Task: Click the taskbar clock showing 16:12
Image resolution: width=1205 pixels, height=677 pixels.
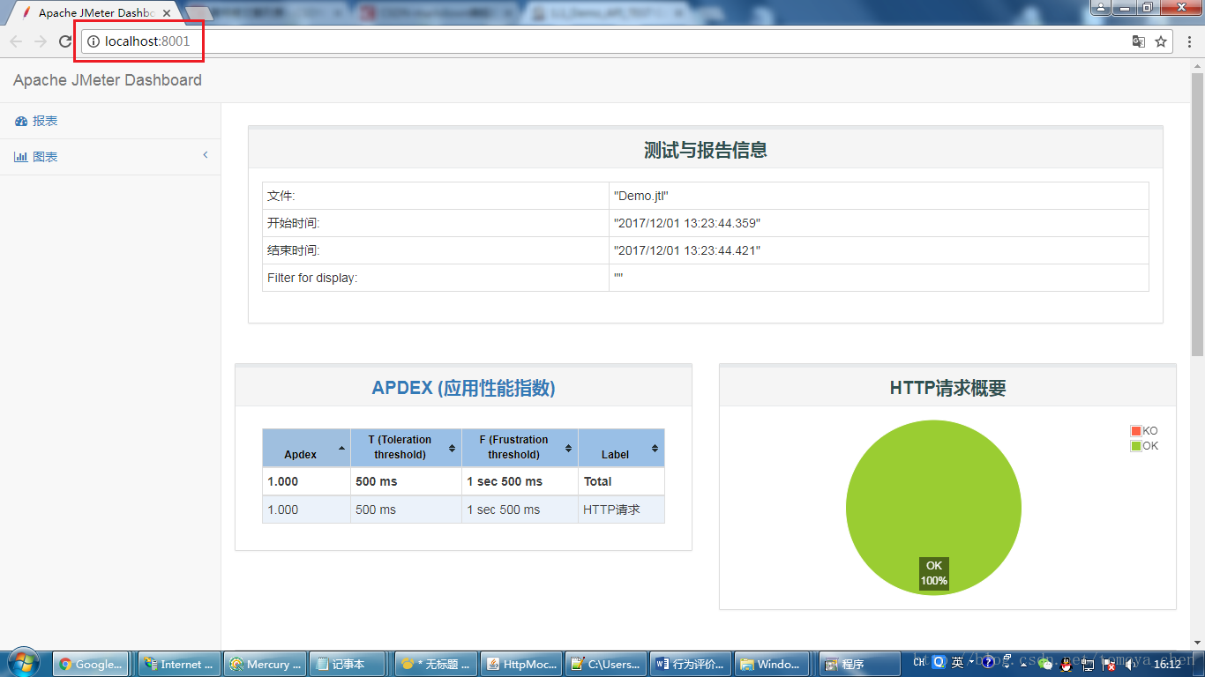Action: (x=1167, y=664)
